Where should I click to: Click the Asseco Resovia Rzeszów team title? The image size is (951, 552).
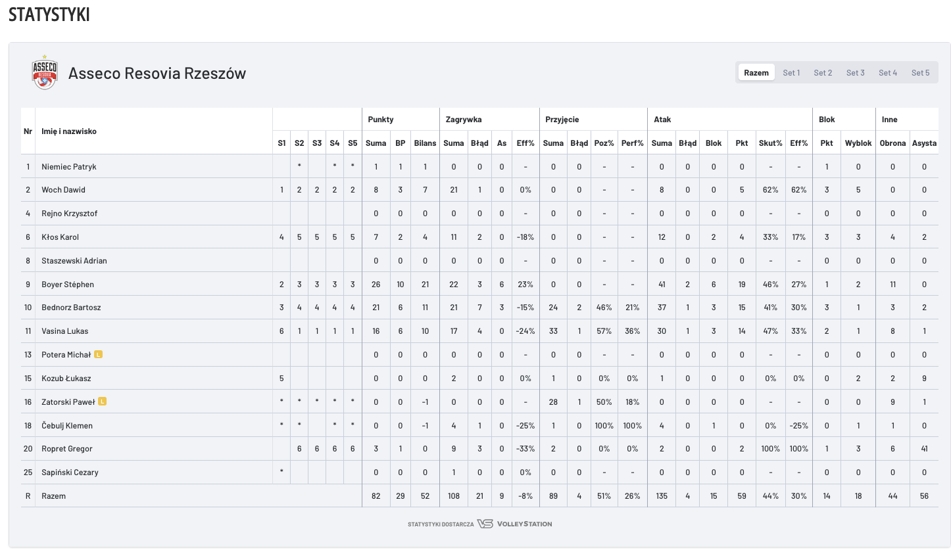(157, 73)
